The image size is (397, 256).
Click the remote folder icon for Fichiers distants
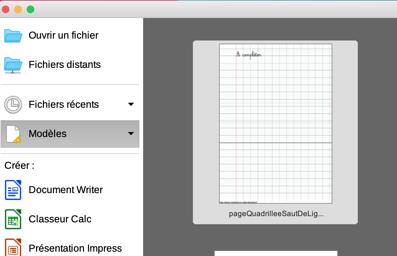coord(13,65)
